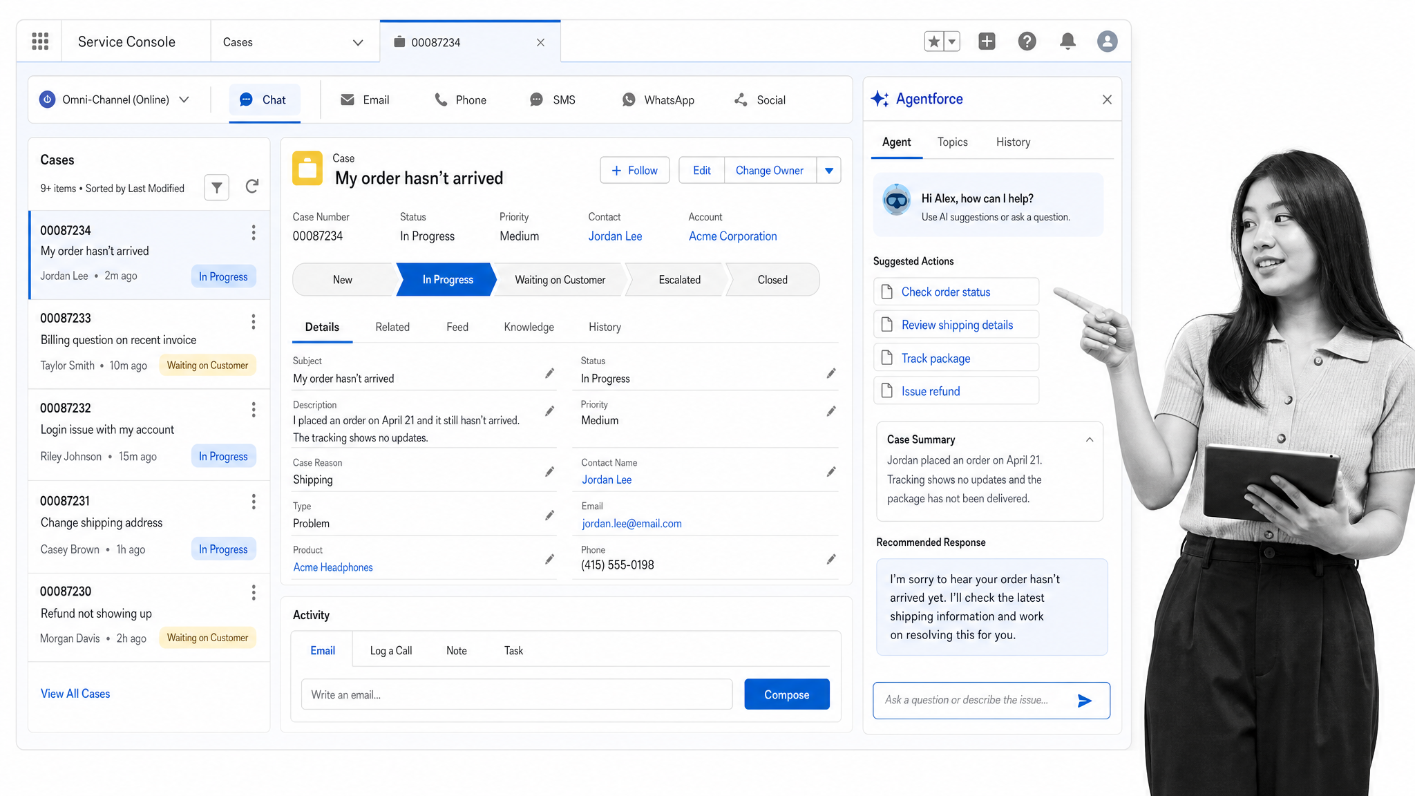Switch to the SMS channel tab
Image resolution: width=1415 pixels, height=796 pixels.
pos(553,100)
